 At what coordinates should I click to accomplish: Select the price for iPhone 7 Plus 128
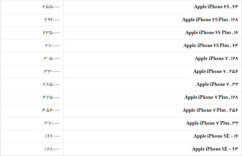(x=51, y=98)
